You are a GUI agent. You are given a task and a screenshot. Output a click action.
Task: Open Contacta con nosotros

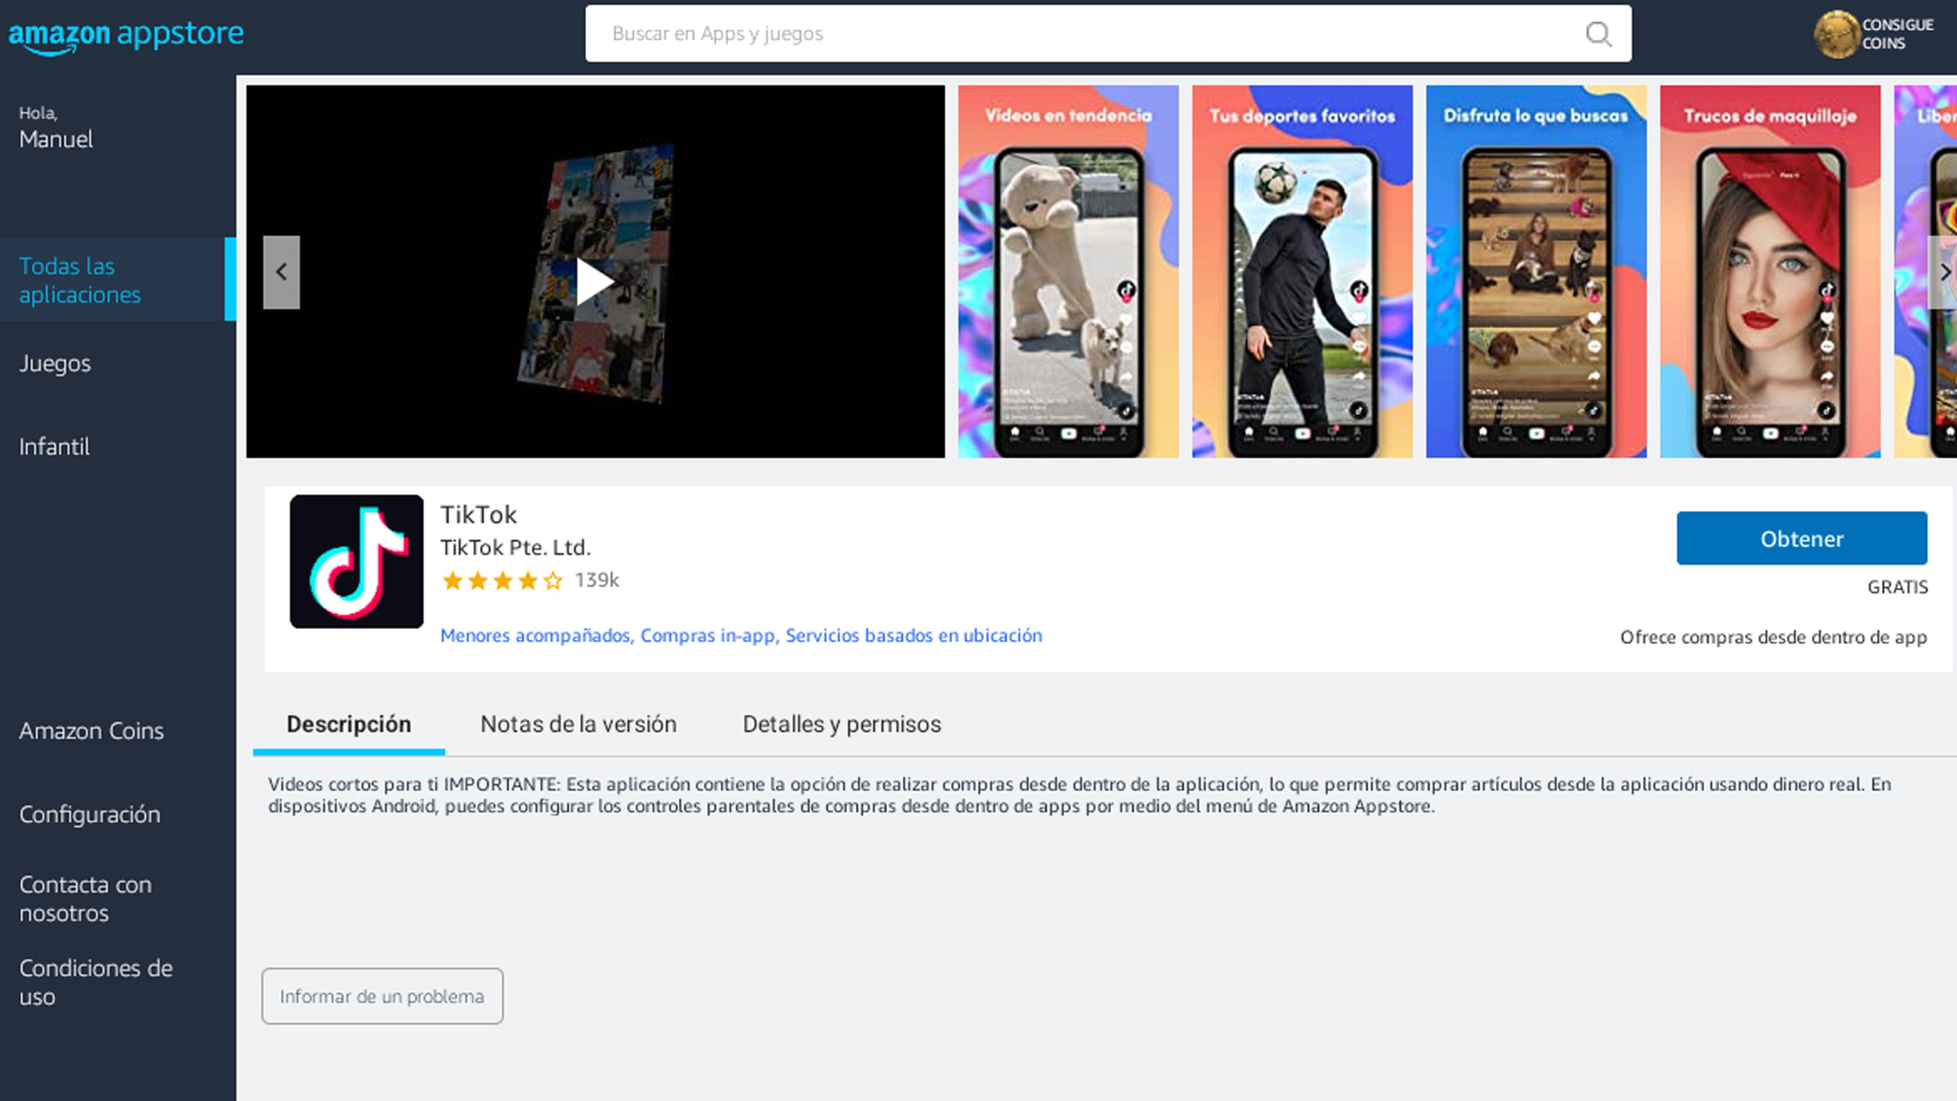85,898
